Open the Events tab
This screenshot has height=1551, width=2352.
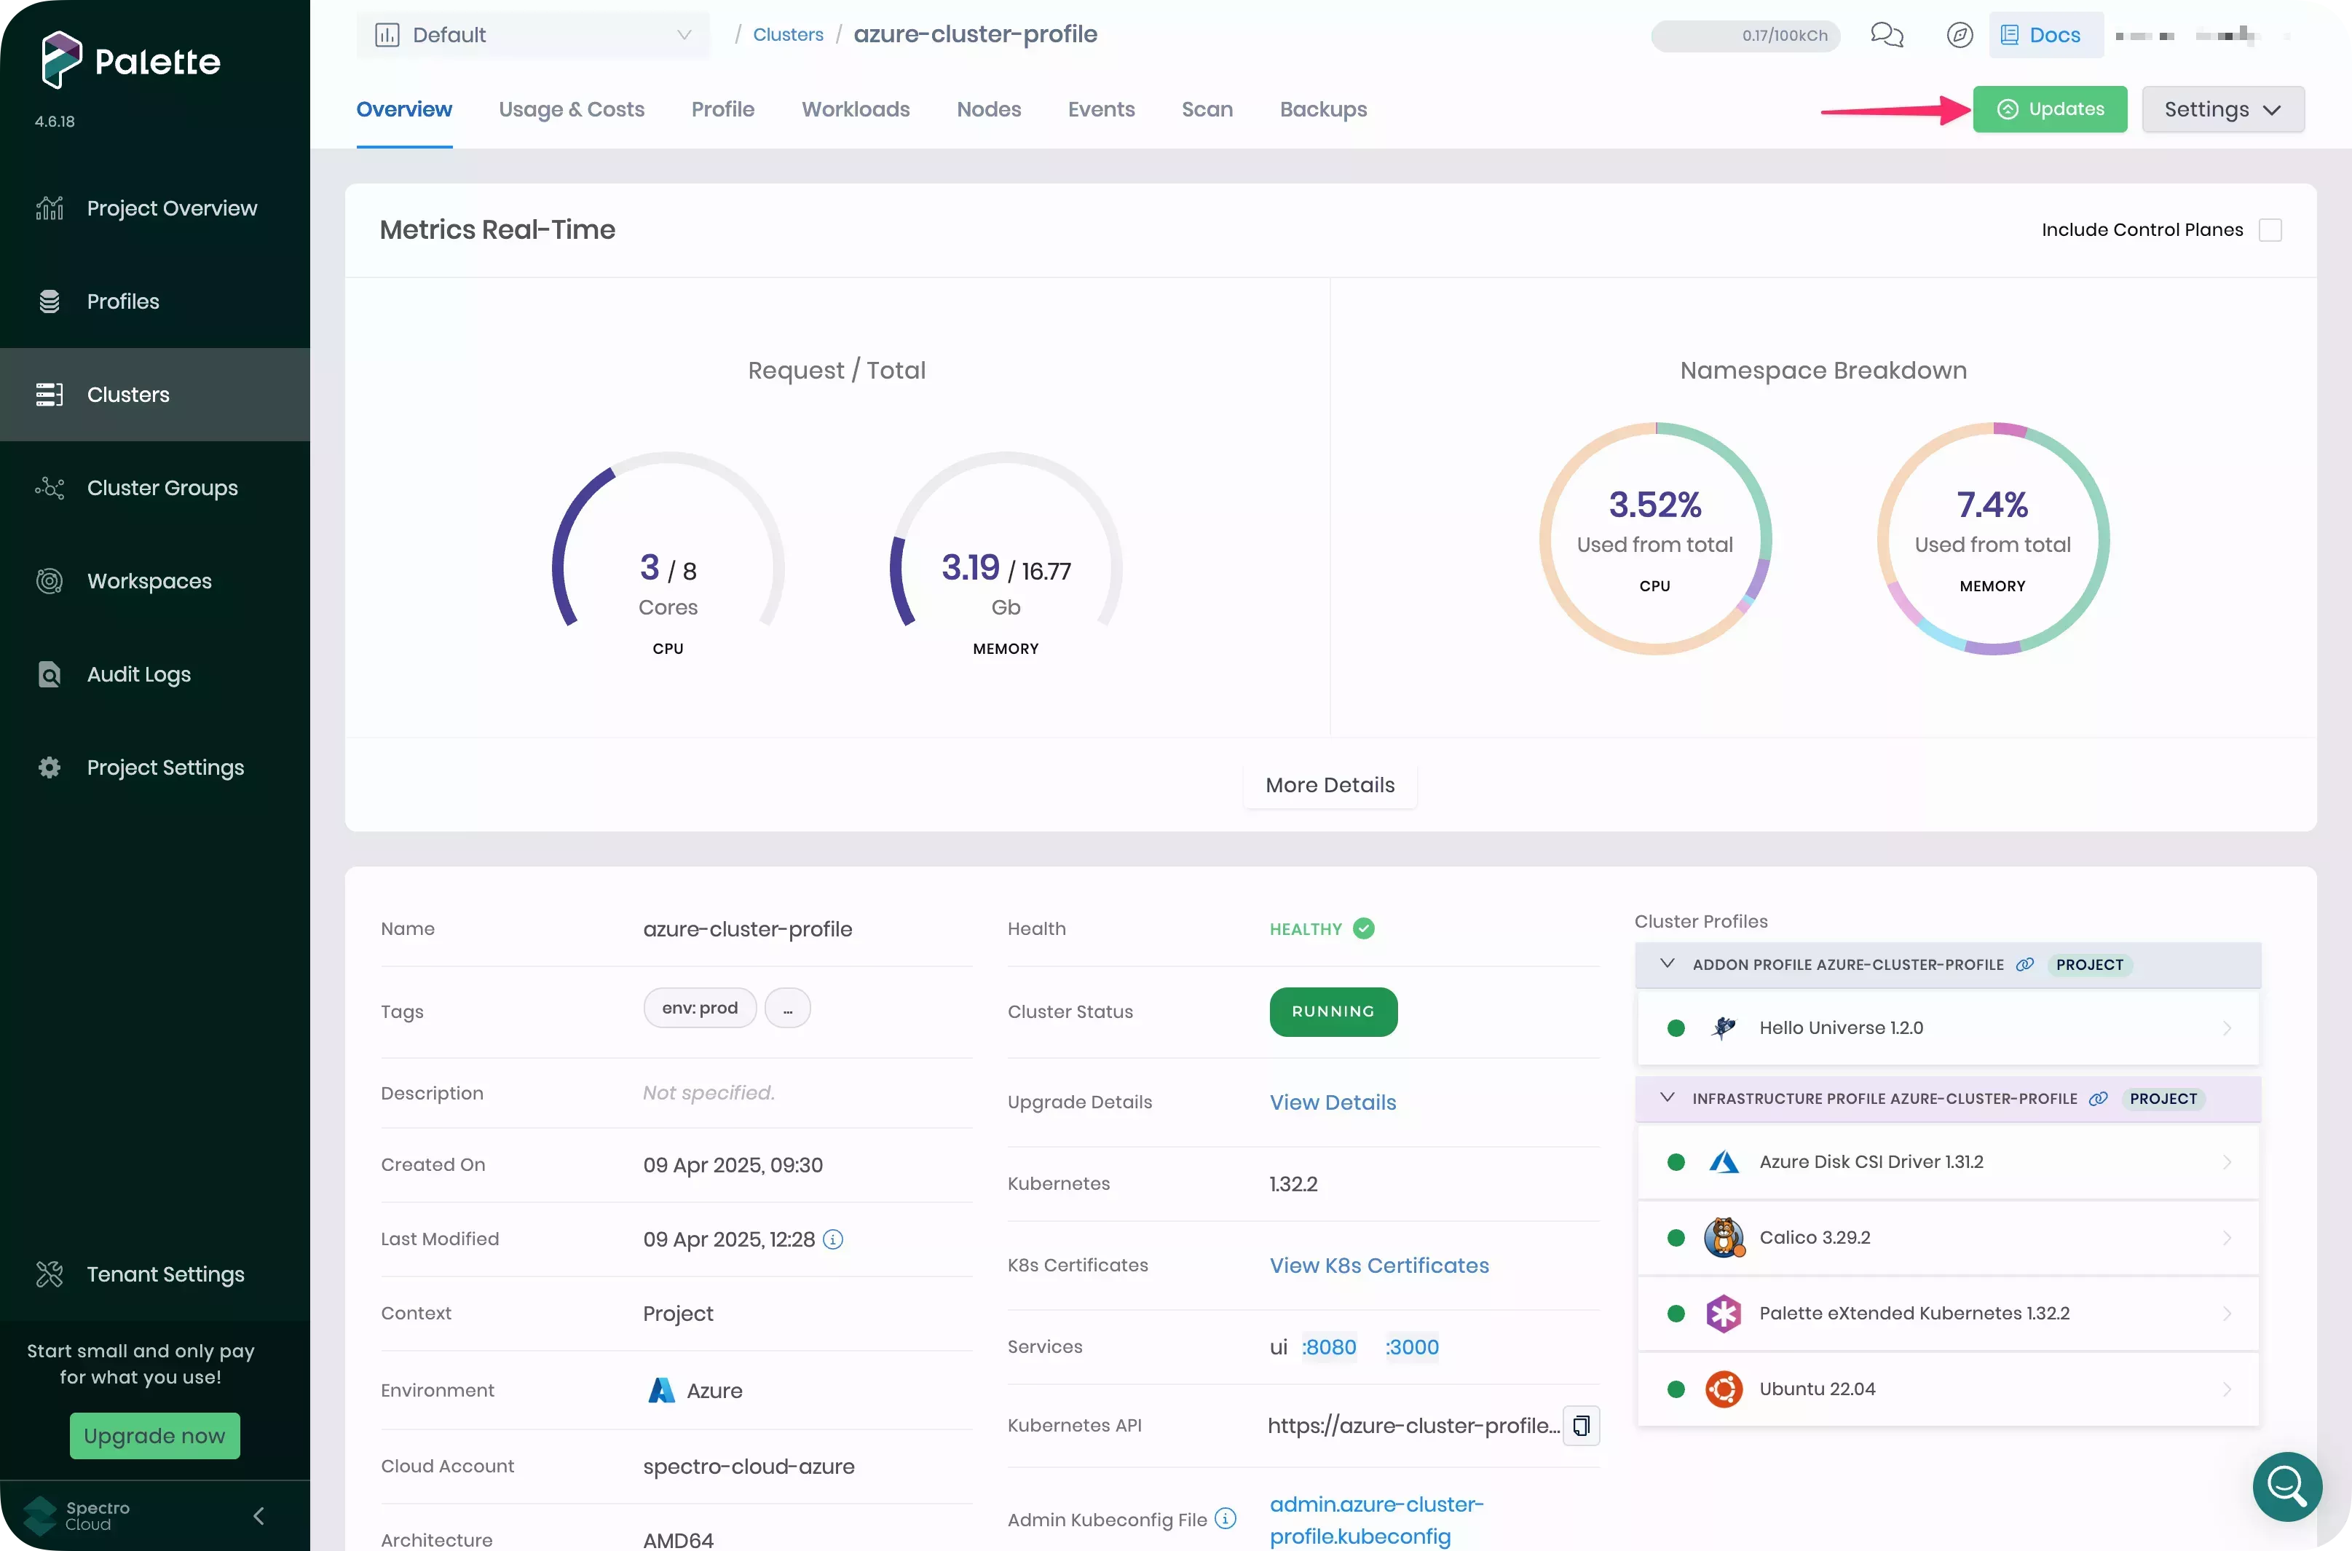[x=1101, y=108]
